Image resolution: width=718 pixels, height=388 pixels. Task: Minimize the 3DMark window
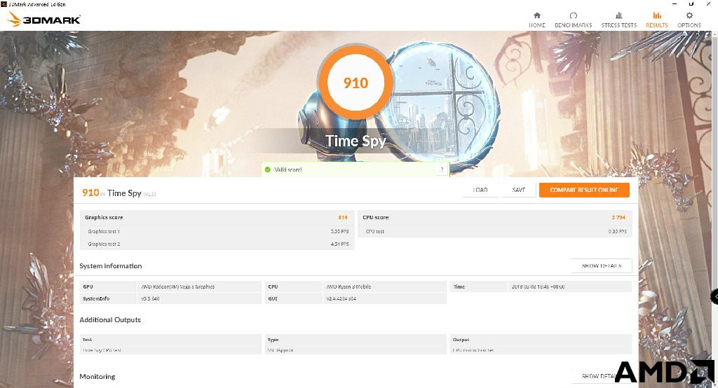click(x=675, y=4)
